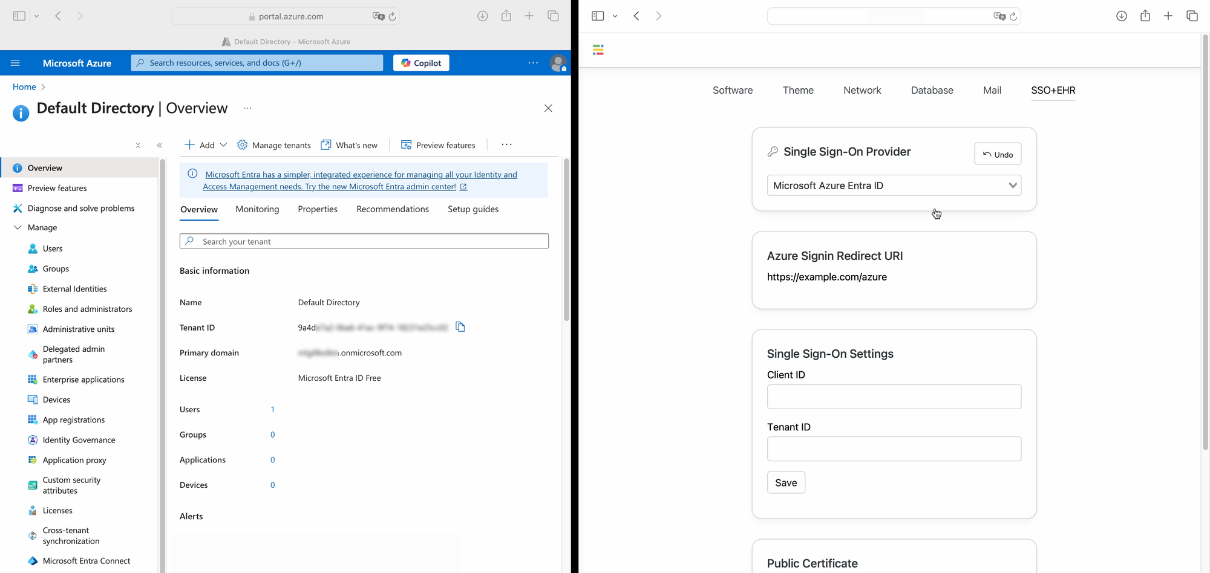Open What's new in toolbar
The height and width of the screenshot is (573, 1210).
(x=349, y=145)
